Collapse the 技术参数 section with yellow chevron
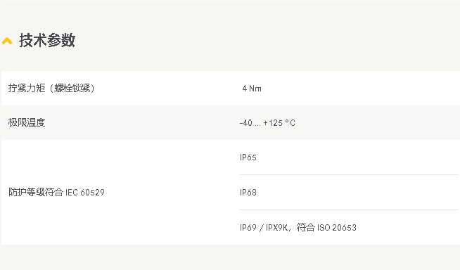Screen dimensions: 460x270 point(7,41)
